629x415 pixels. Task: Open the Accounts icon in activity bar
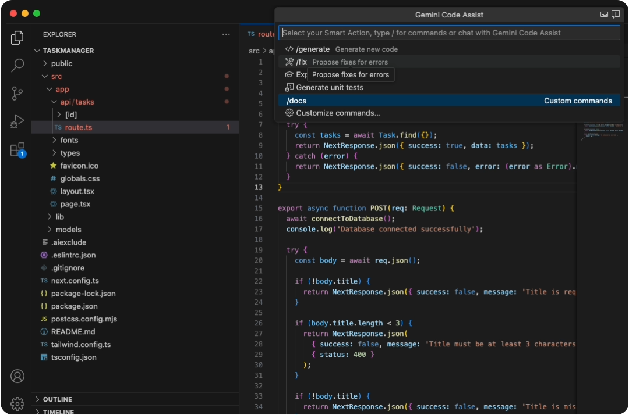click(17, 376)
